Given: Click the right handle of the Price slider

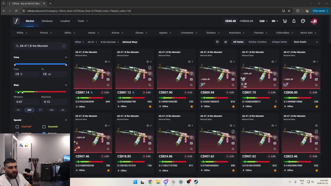Looking at the screenshot, I should (66, 65).
